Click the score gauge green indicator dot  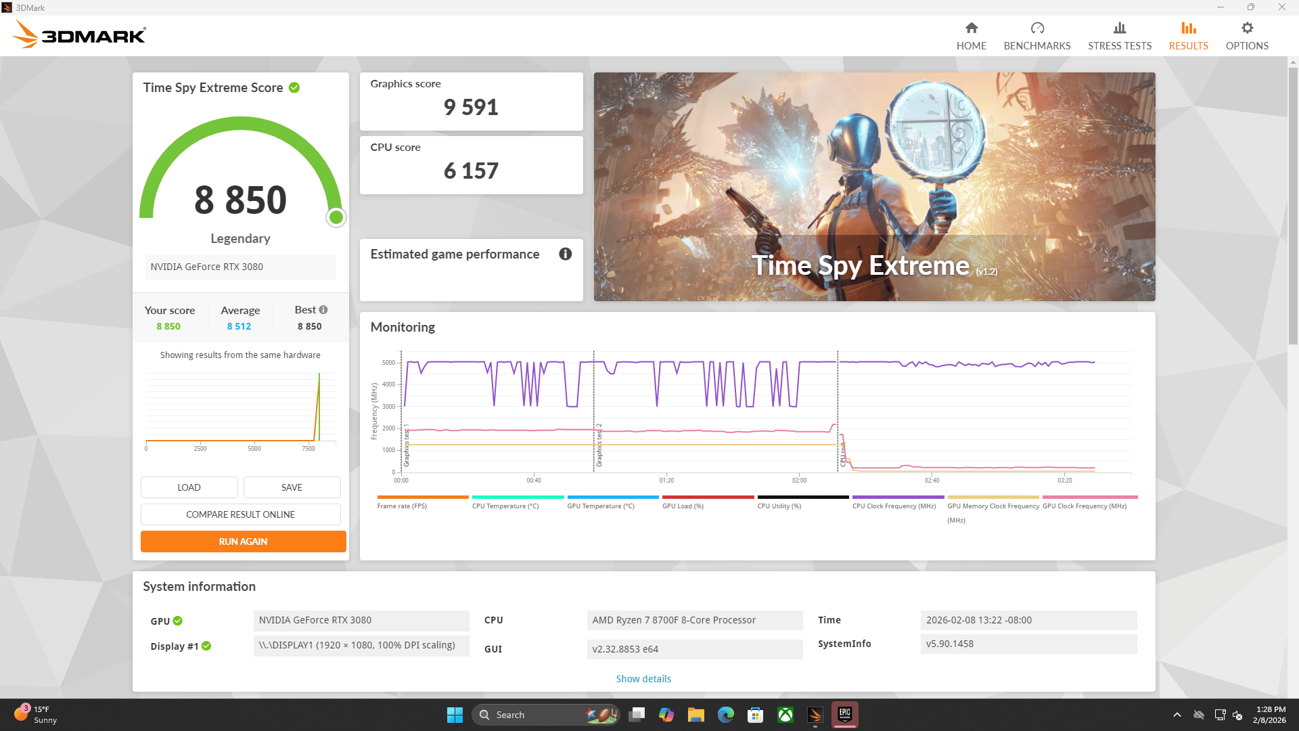336,217
